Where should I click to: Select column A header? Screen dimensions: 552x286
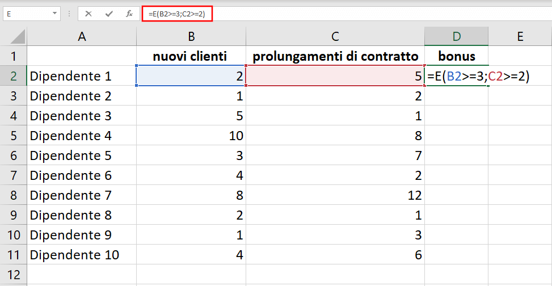pos(82,36)
